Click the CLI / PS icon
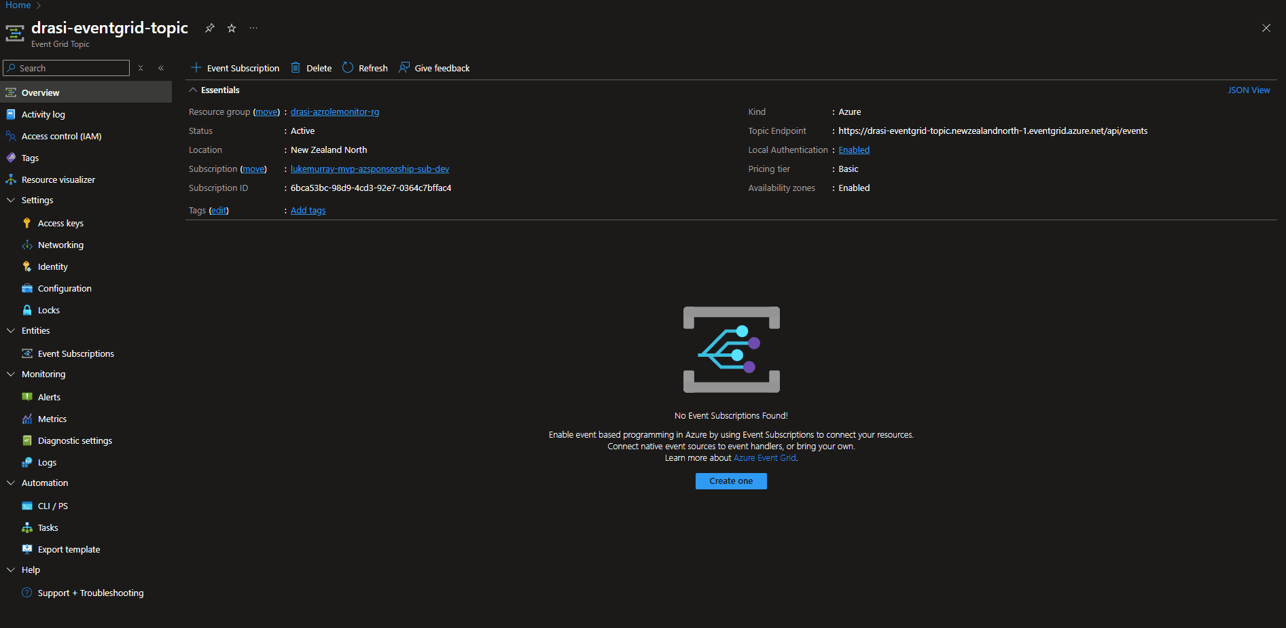The height and width of the screenshot is (628, 1286). point(27,506)
